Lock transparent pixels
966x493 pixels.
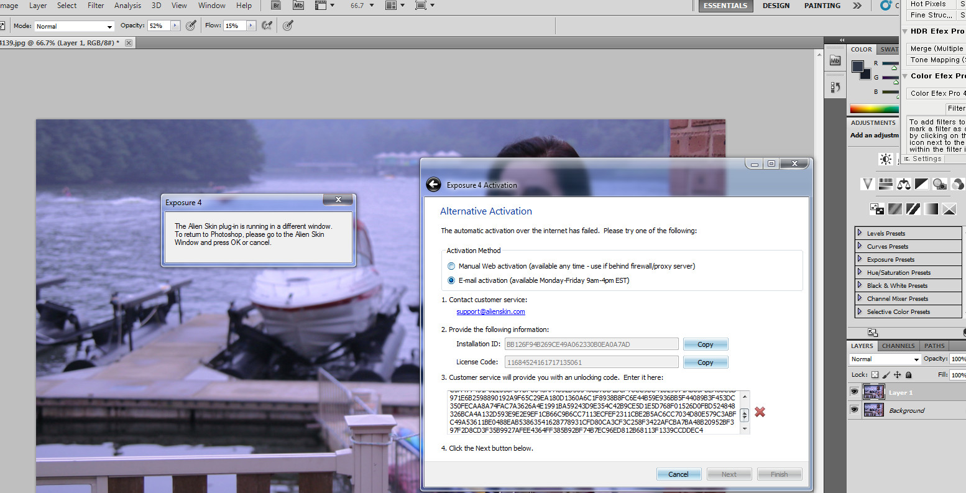pyautogui.click(x=875, y=375)
